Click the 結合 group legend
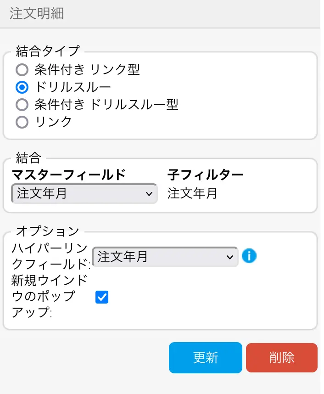This screenshot has height=394, width=324. pos(28,158)
